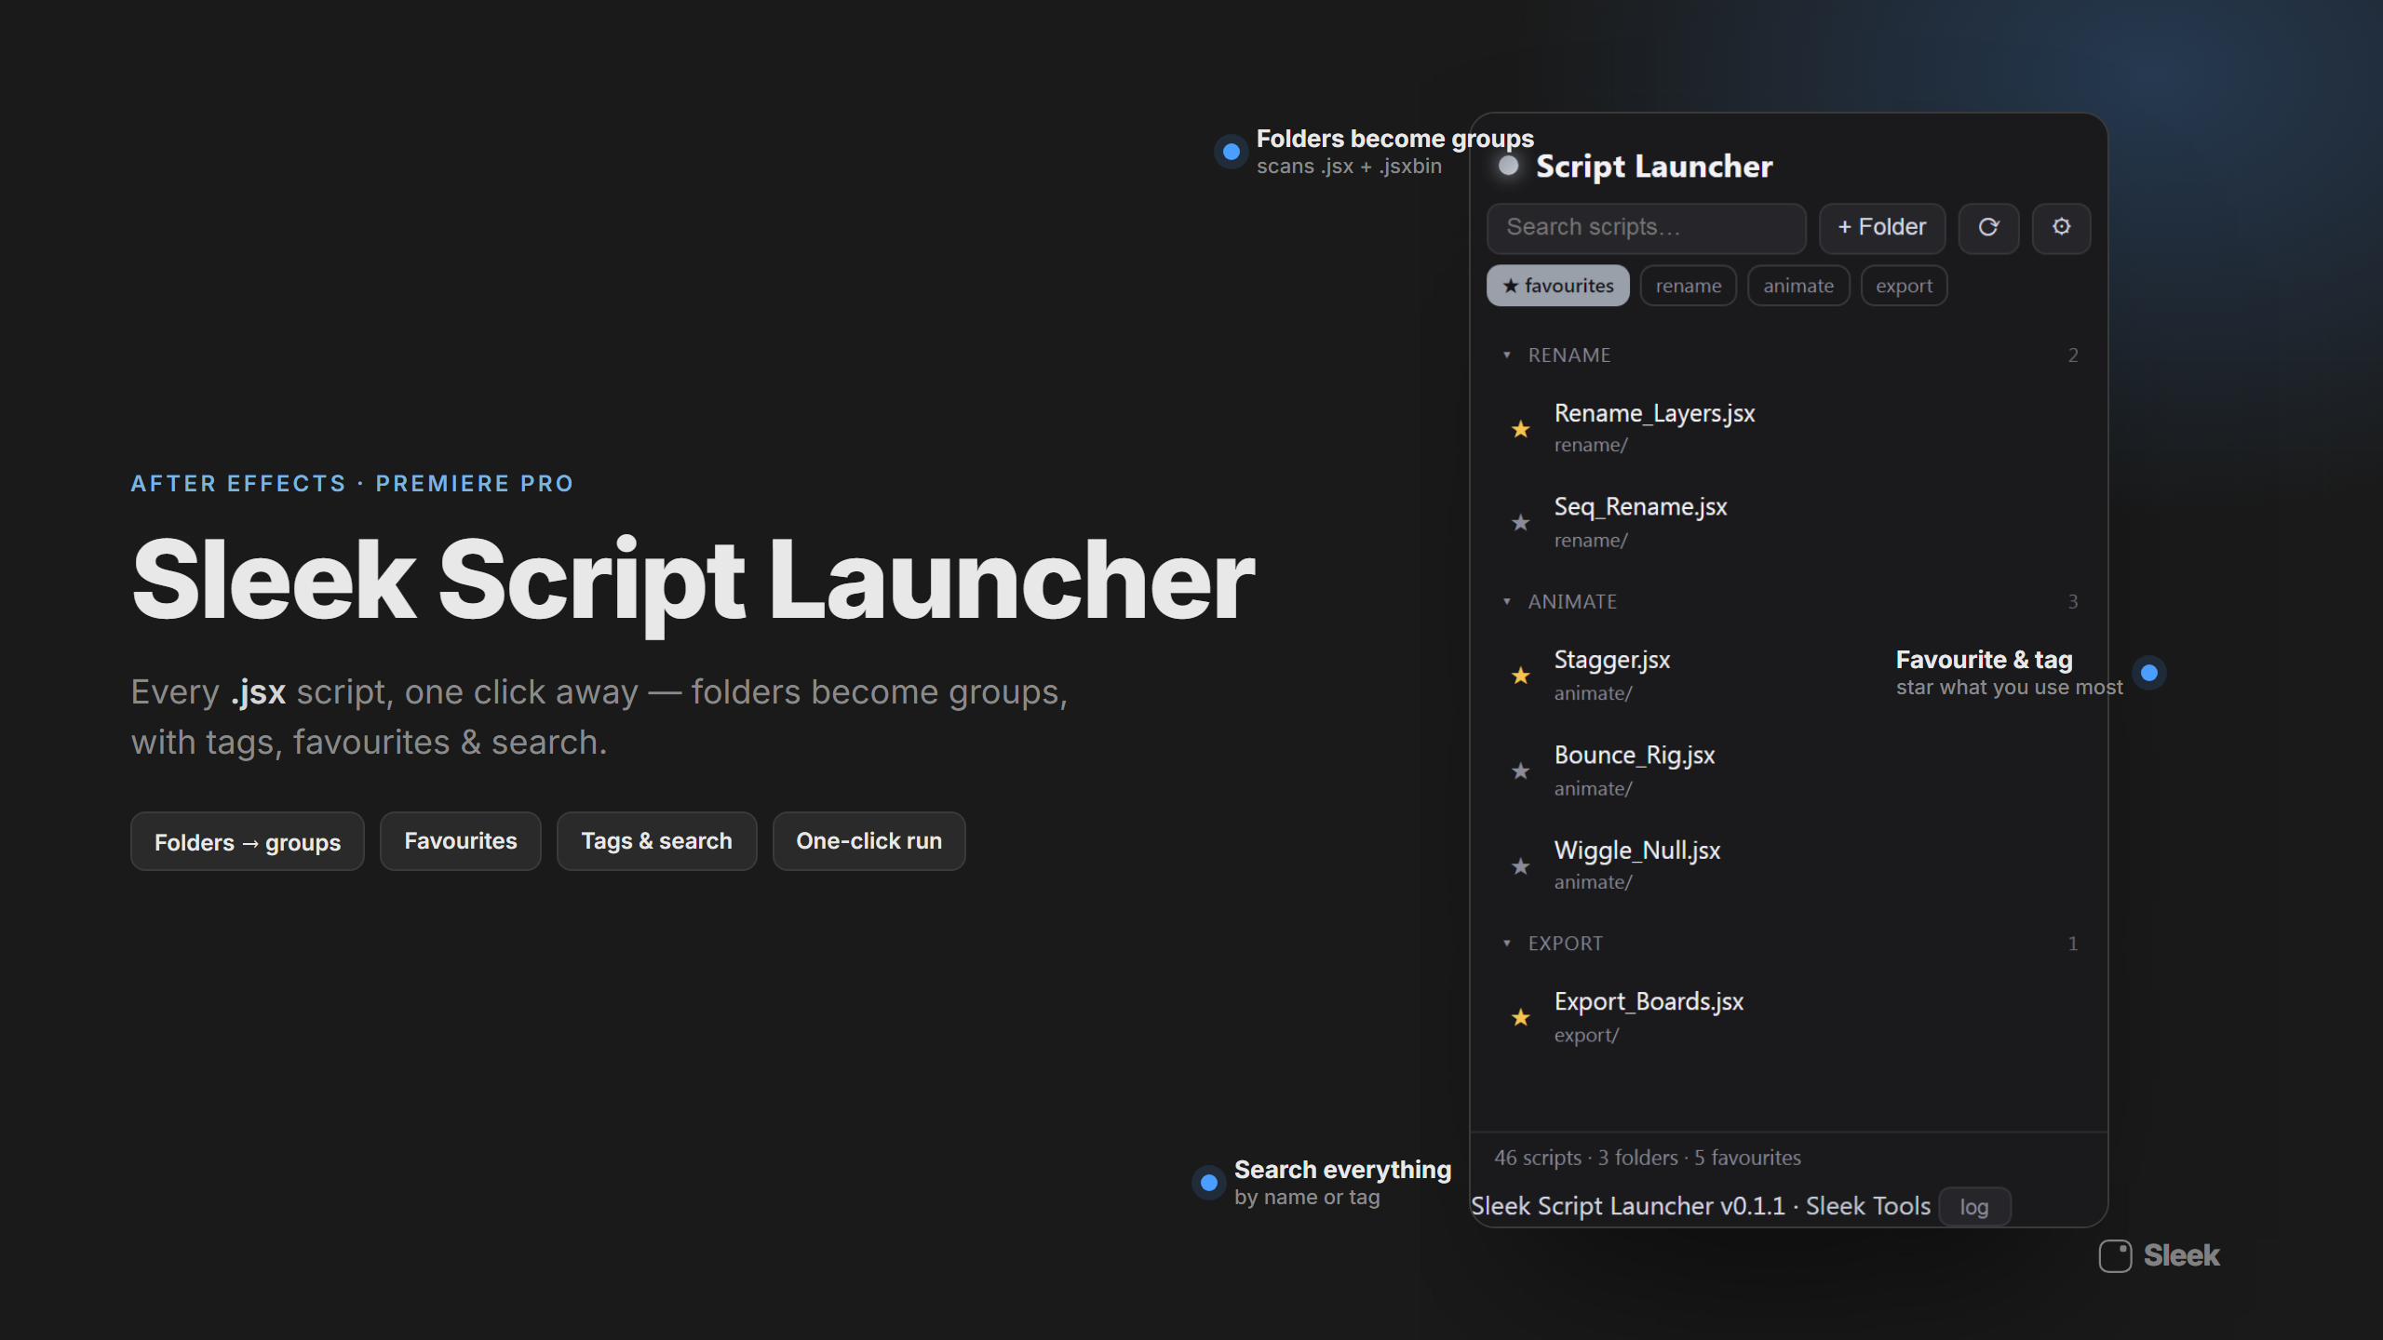Focus the Search scripts field

tap(1647, 228)
